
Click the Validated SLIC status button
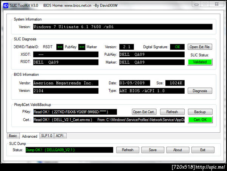click(x=200, y=62)
